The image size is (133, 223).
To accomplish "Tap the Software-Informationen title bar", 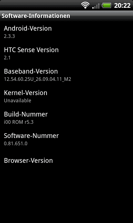I will 66,16.
